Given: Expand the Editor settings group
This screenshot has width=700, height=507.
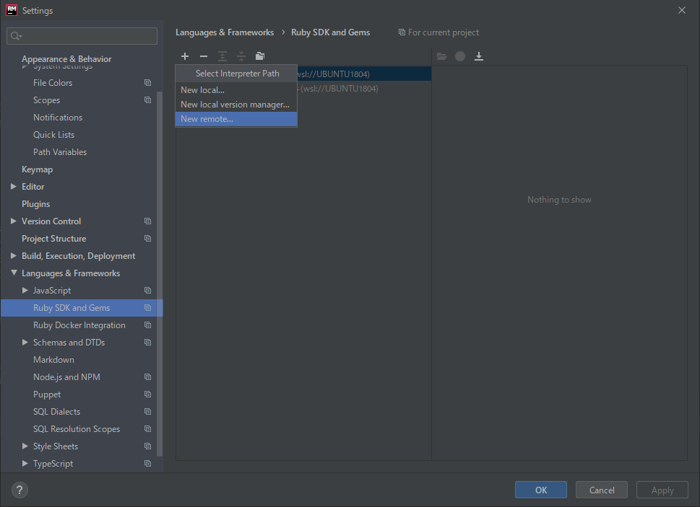Looking at the screenshot, I should [14, 187].
